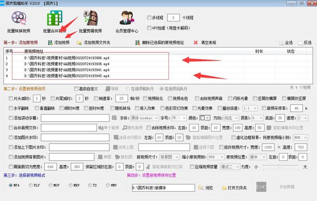Open the 压缩视频容量 模式二 dropdown
This screenshot has height=201, width=317.
(230, 167)
